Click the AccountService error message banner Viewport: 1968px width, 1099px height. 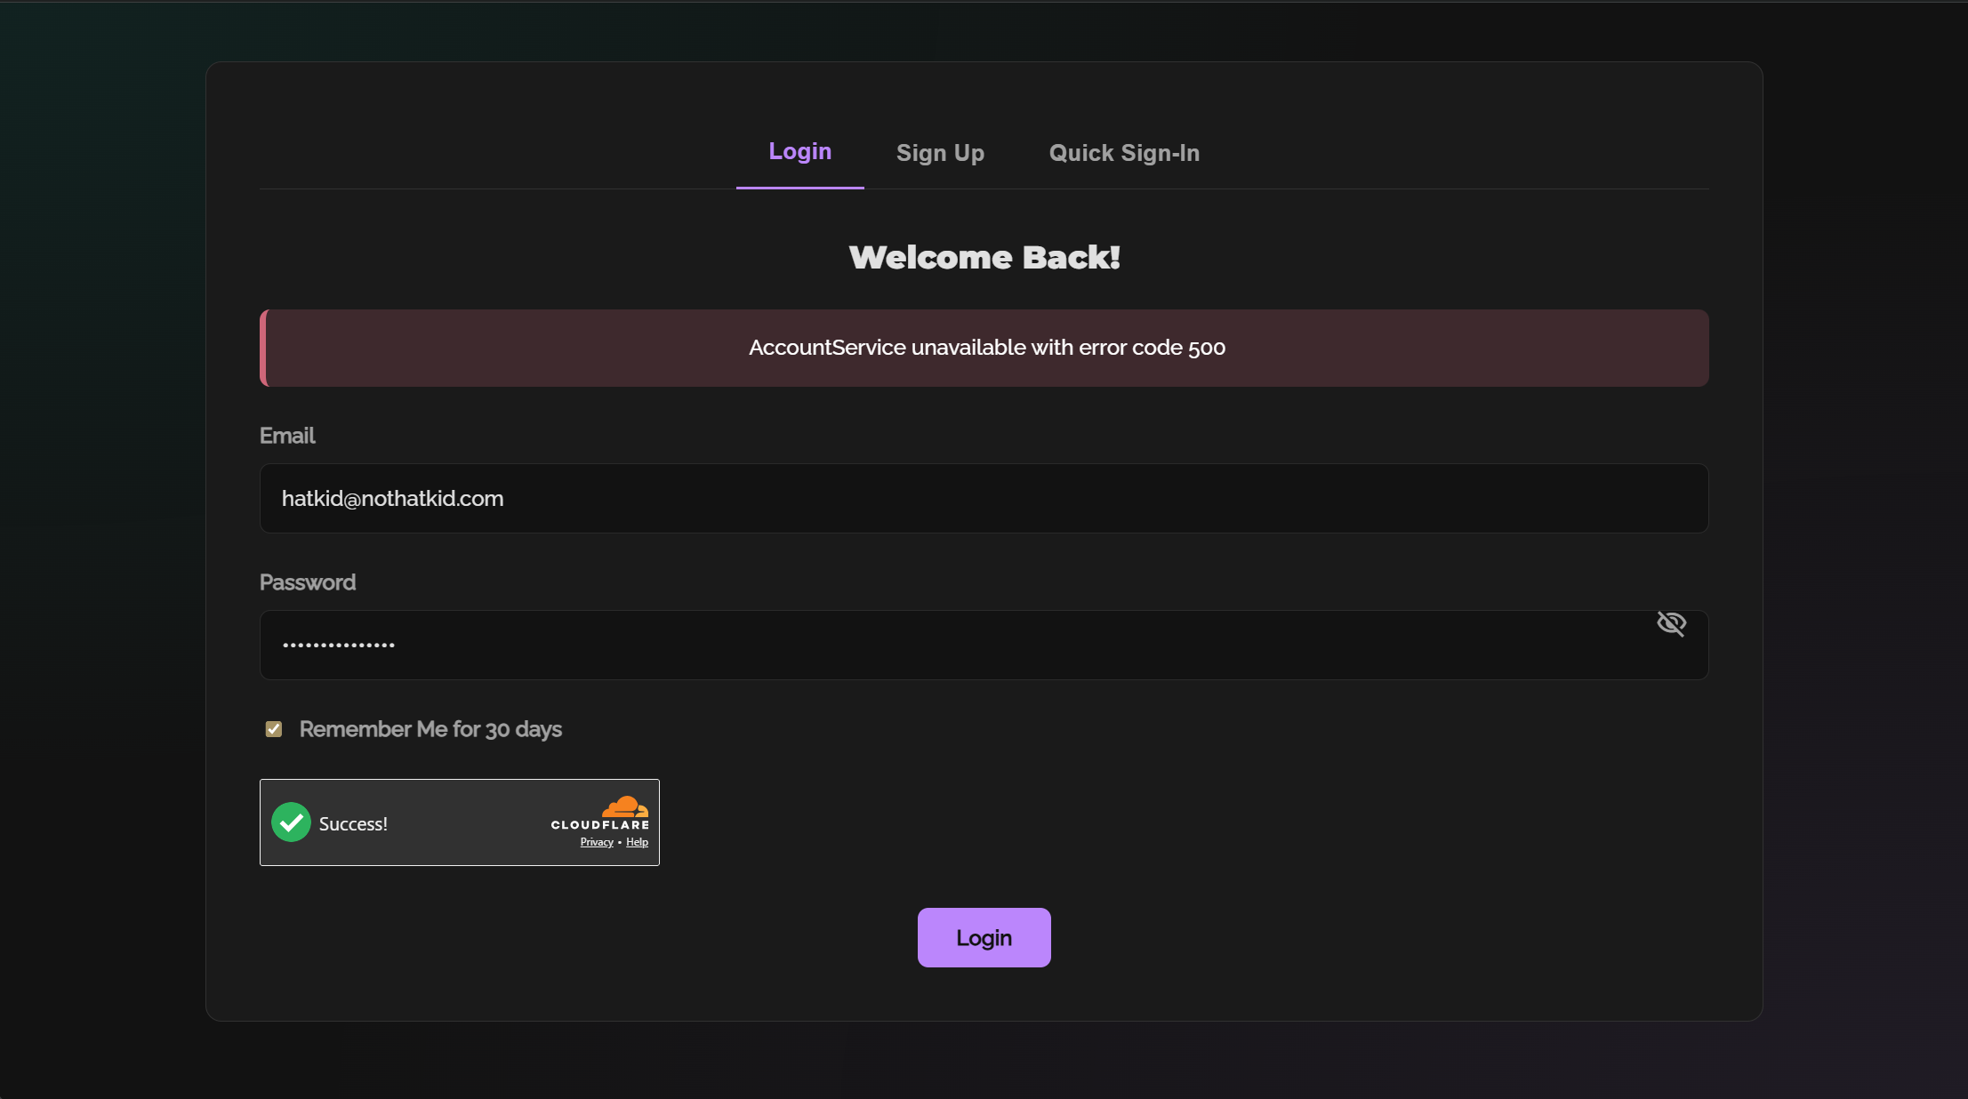click(986, 348)
